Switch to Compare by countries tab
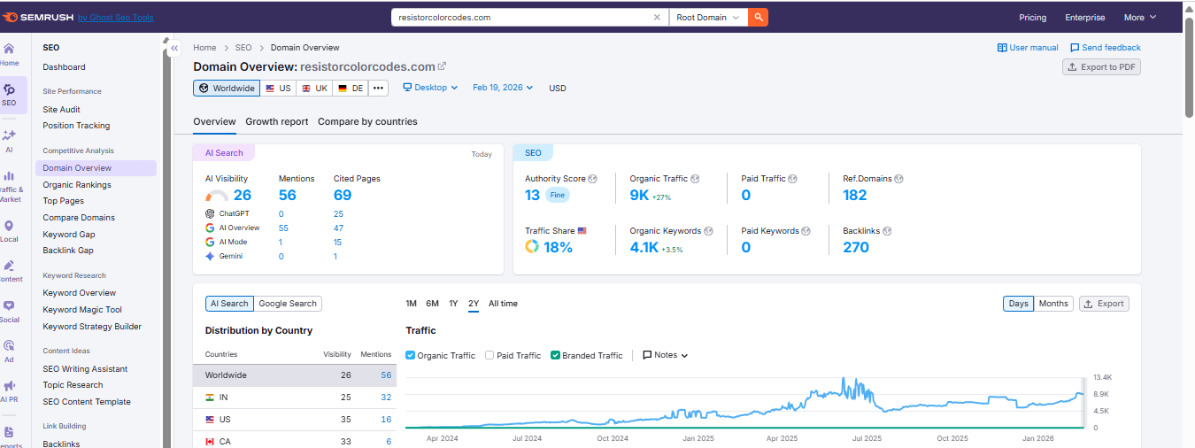This screenshot has height=448, width=1195. [367, 121]
